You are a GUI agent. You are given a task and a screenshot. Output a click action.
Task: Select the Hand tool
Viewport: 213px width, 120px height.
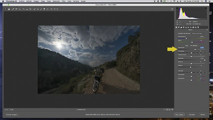click(9, 9)
